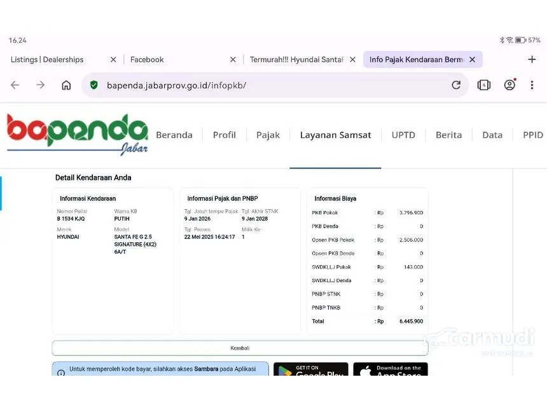Click the browser forward arrow
The width and height of the screenshot is (547, 410).
point(41,85)
